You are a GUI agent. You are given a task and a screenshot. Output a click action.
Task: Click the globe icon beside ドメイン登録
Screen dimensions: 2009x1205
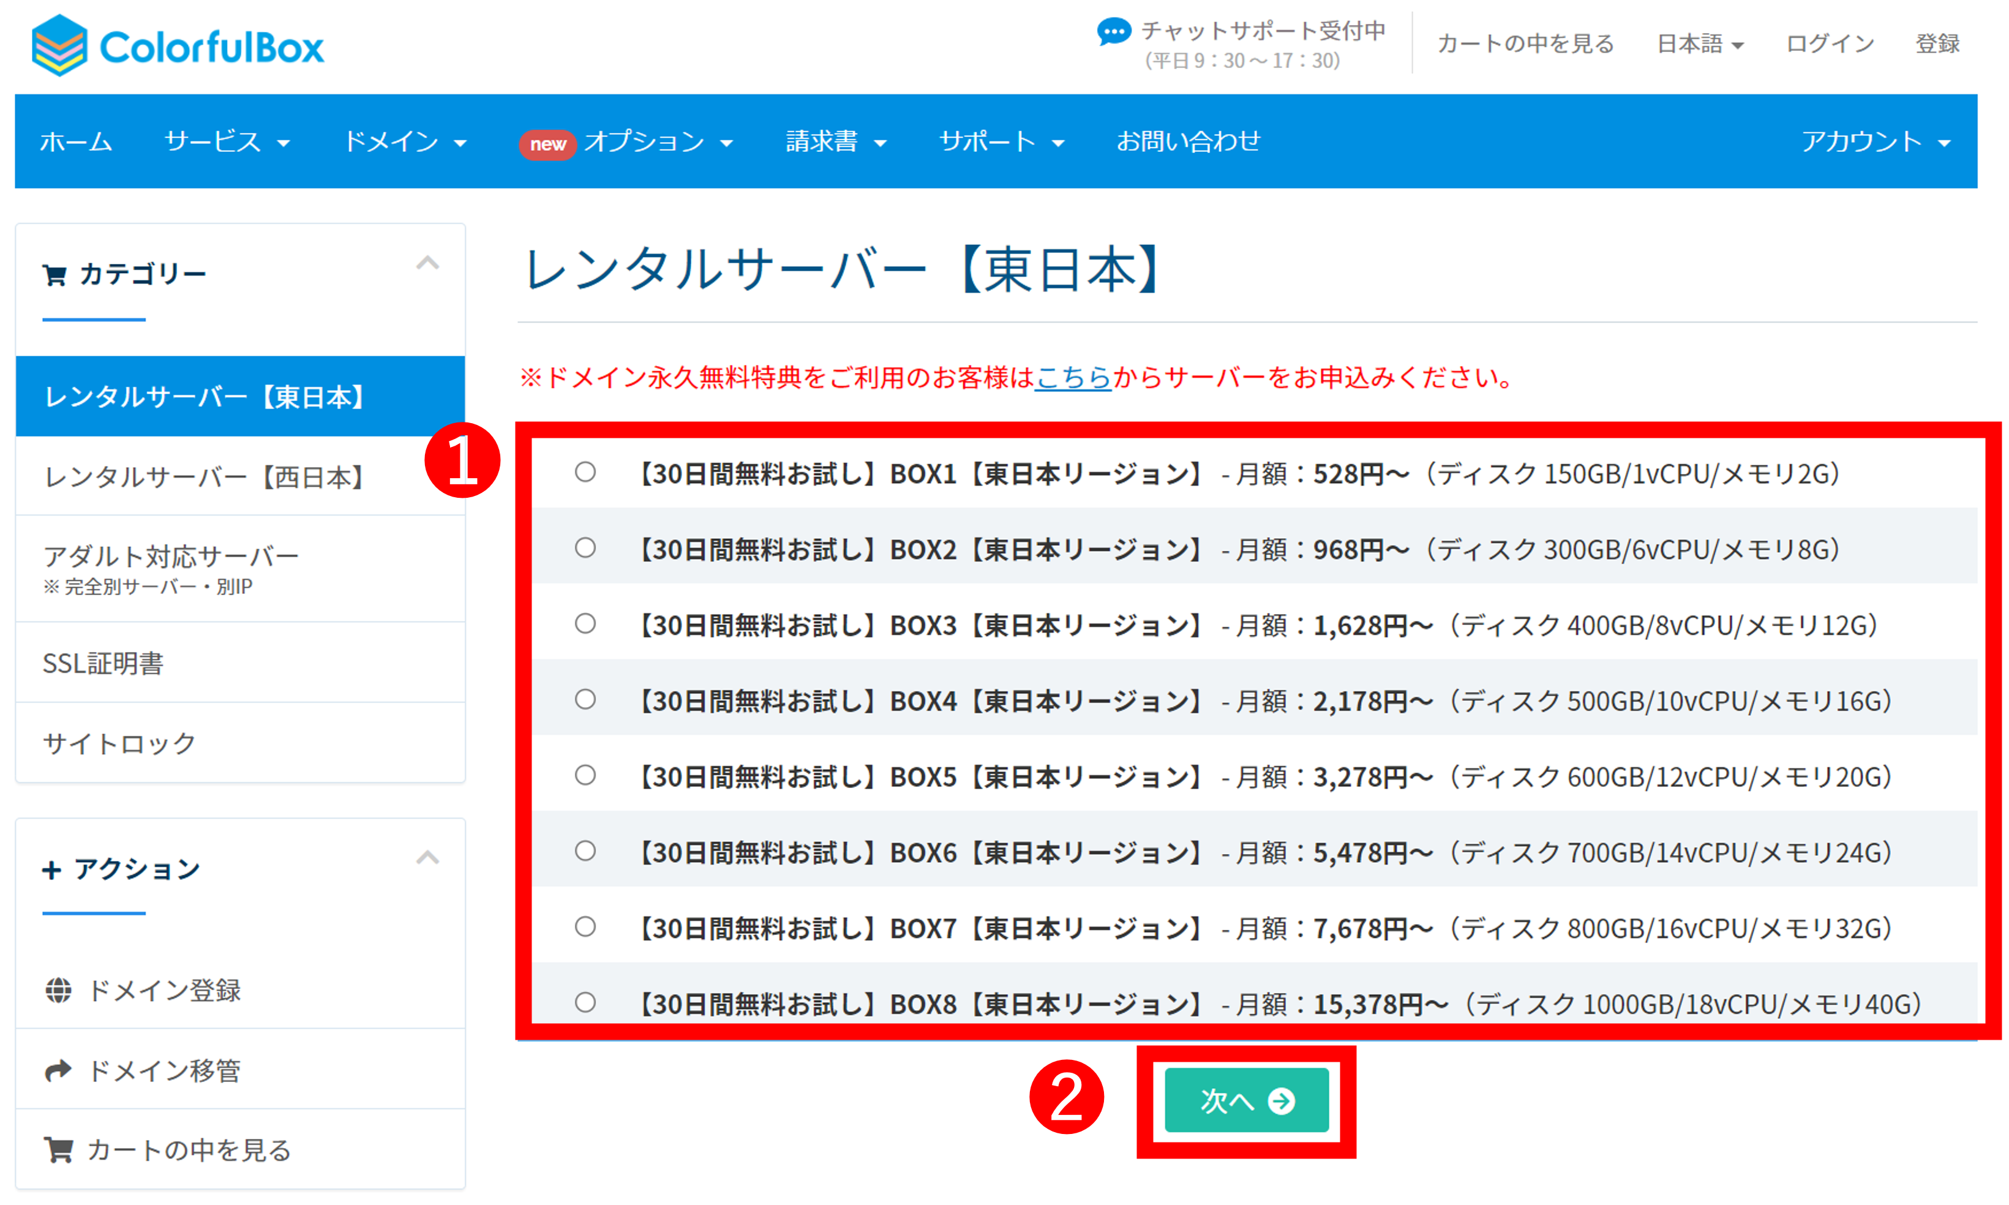coord(58,990)
